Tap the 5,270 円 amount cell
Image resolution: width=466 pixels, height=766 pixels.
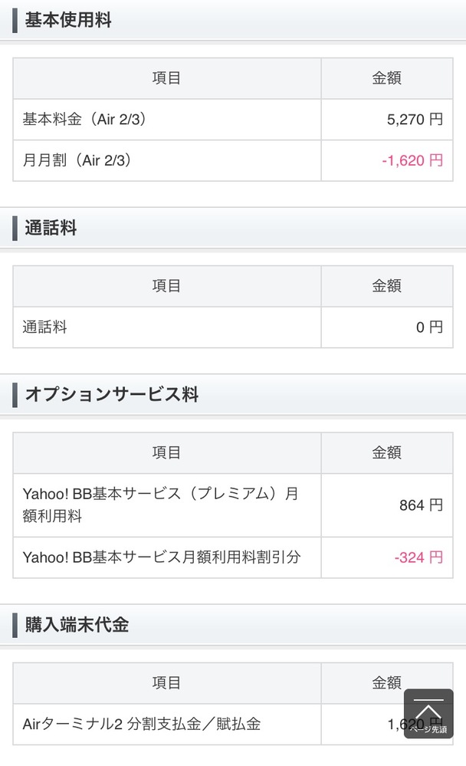(x=415, y=120)
